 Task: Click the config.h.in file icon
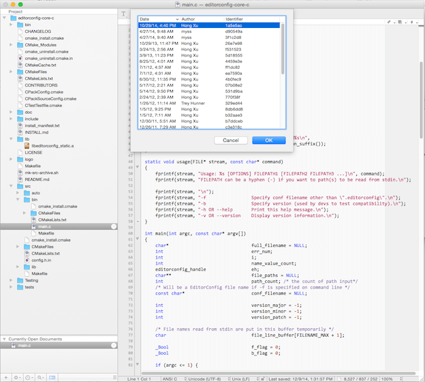tap(27, 260)
